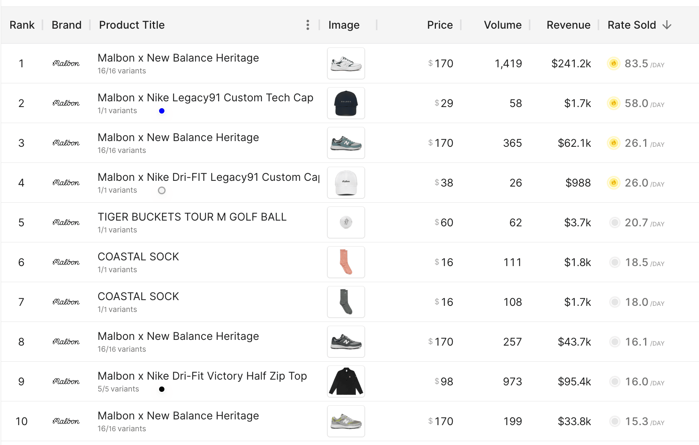Click the flame icon beside 83.5 /DAY
Screen dimensions: 699x445
point(614,63)
